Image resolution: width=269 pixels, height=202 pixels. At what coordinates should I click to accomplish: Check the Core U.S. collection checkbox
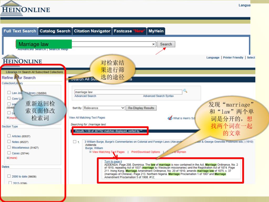click(x=9, y=98)
